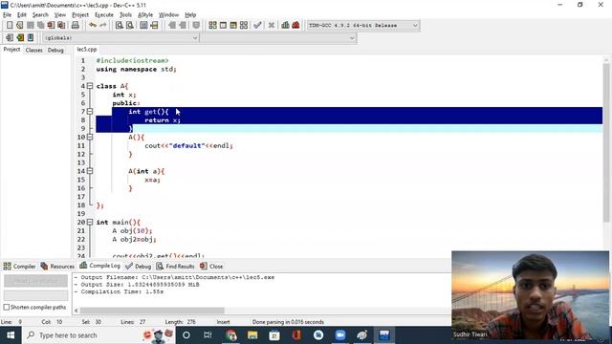Click the New file toolbar icon

tap(10, 26)
